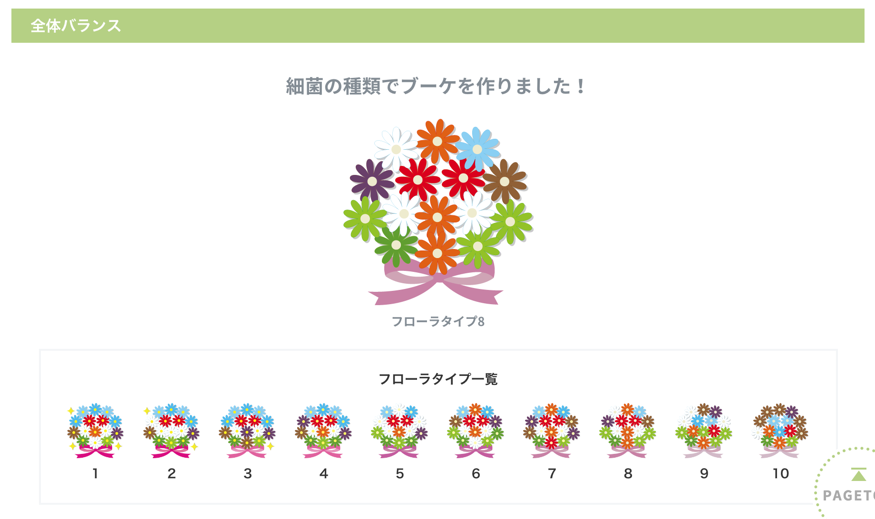875x519 pixels.
Task: Click the flora type 10 bouquet
Action: click(780, 431)
